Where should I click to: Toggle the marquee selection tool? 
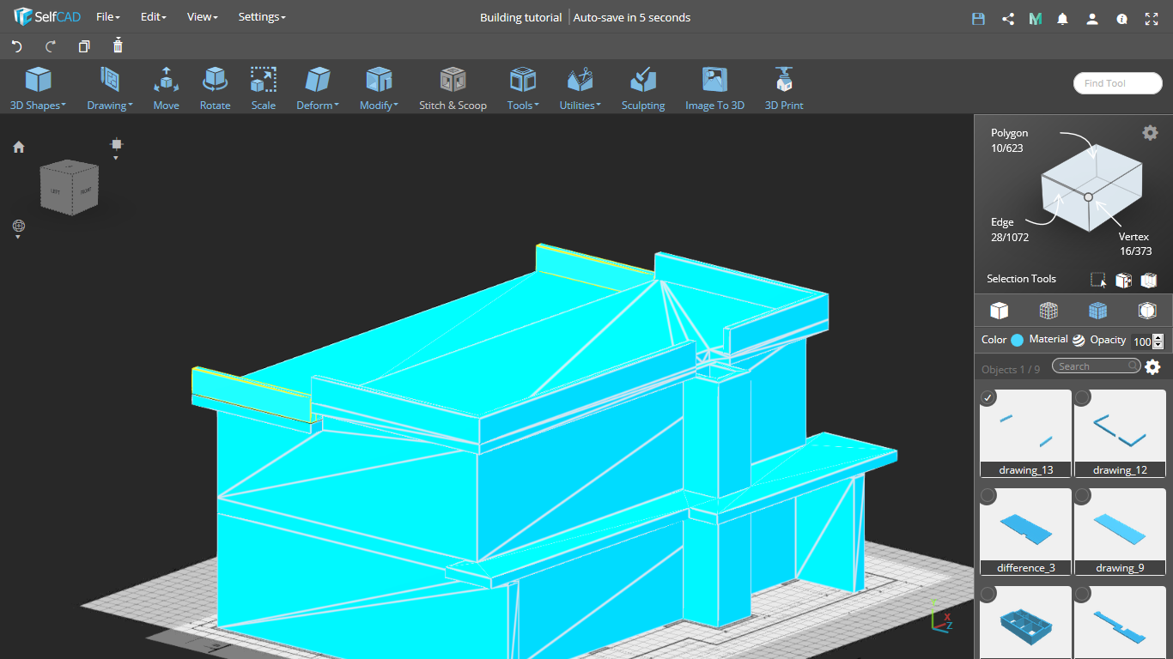[x=1098, y=280]
